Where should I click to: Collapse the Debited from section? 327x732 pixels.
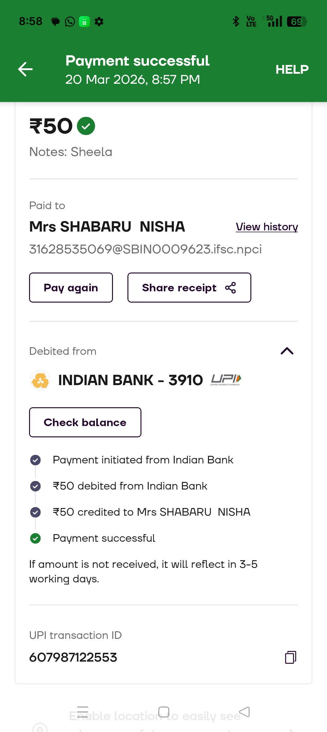click(287, 351)
